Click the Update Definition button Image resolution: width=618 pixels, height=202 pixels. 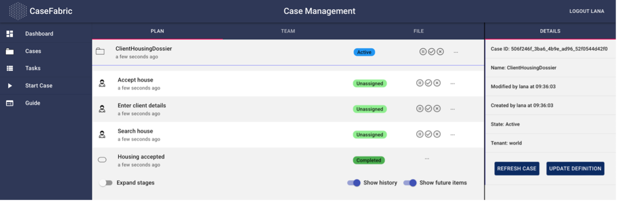575,169
